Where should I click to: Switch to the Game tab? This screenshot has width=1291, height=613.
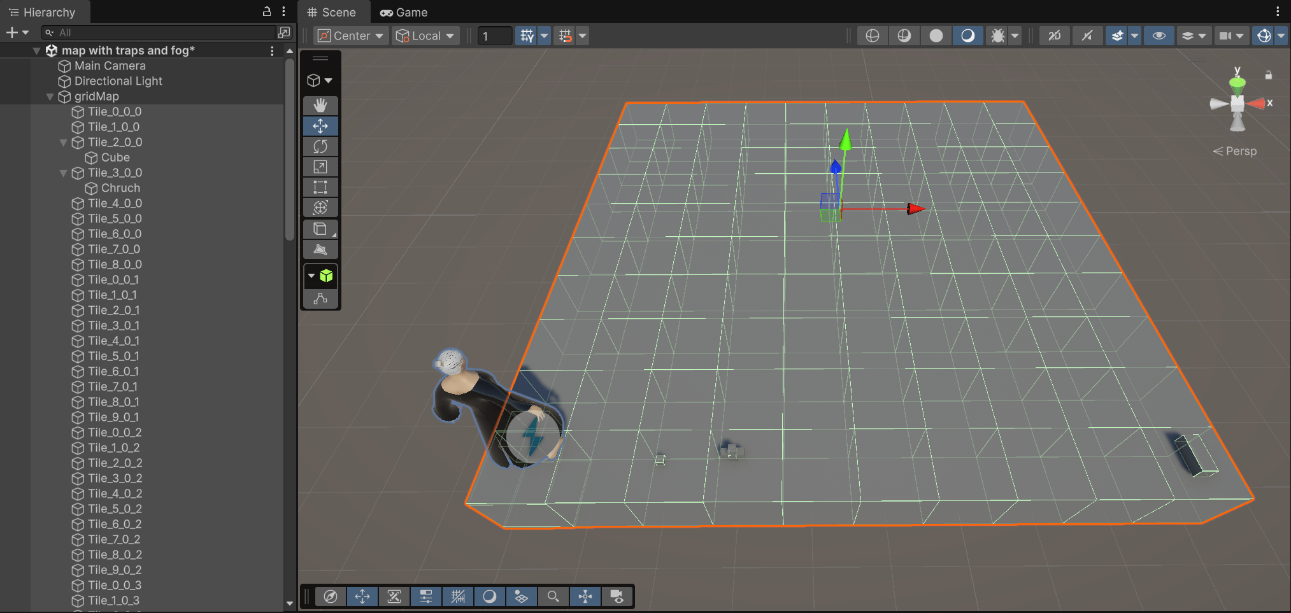coord(404,12)
